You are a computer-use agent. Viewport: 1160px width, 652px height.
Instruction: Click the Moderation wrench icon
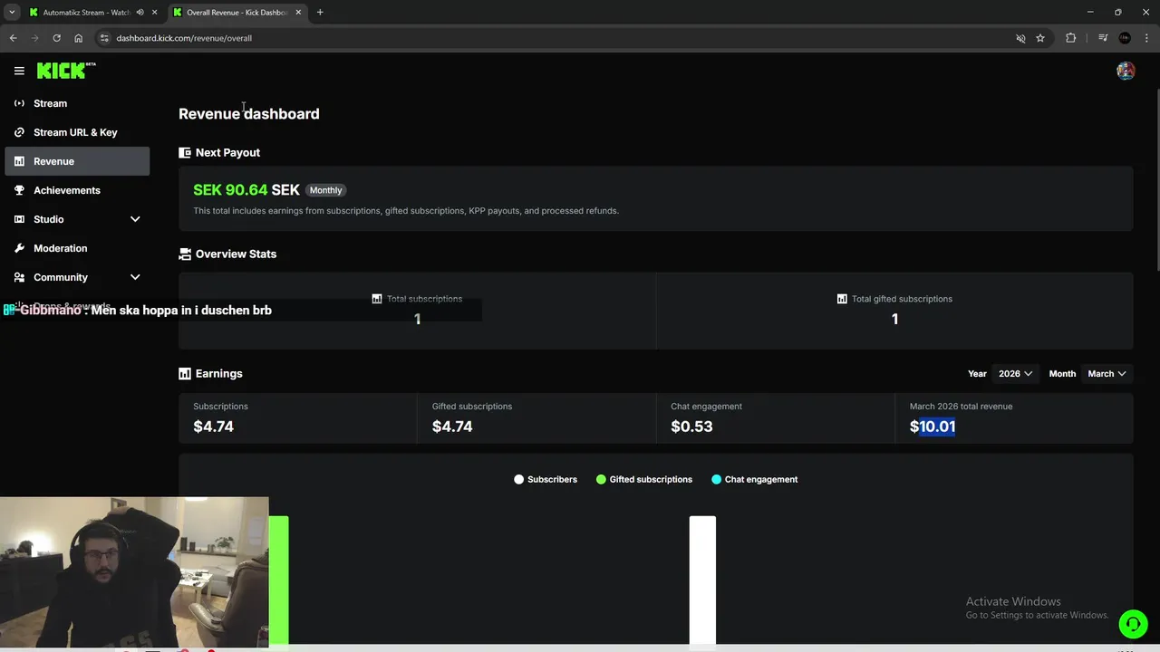coord(19,248)
